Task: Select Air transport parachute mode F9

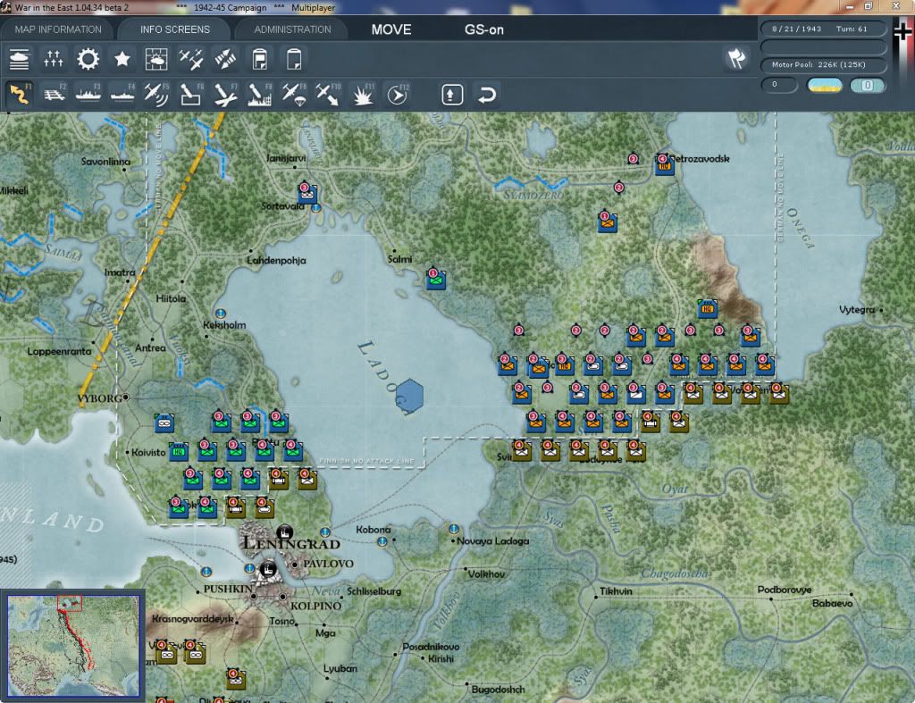Action: click(x=293, y=94)
